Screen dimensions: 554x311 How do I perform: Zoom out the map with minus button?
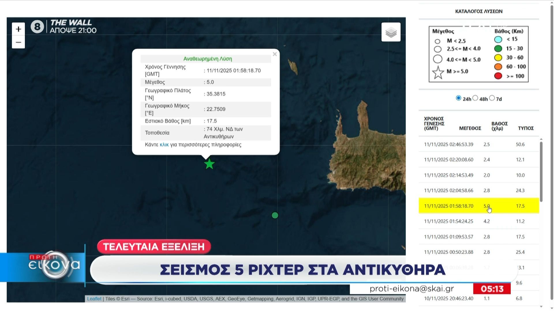tap(18, 42)
